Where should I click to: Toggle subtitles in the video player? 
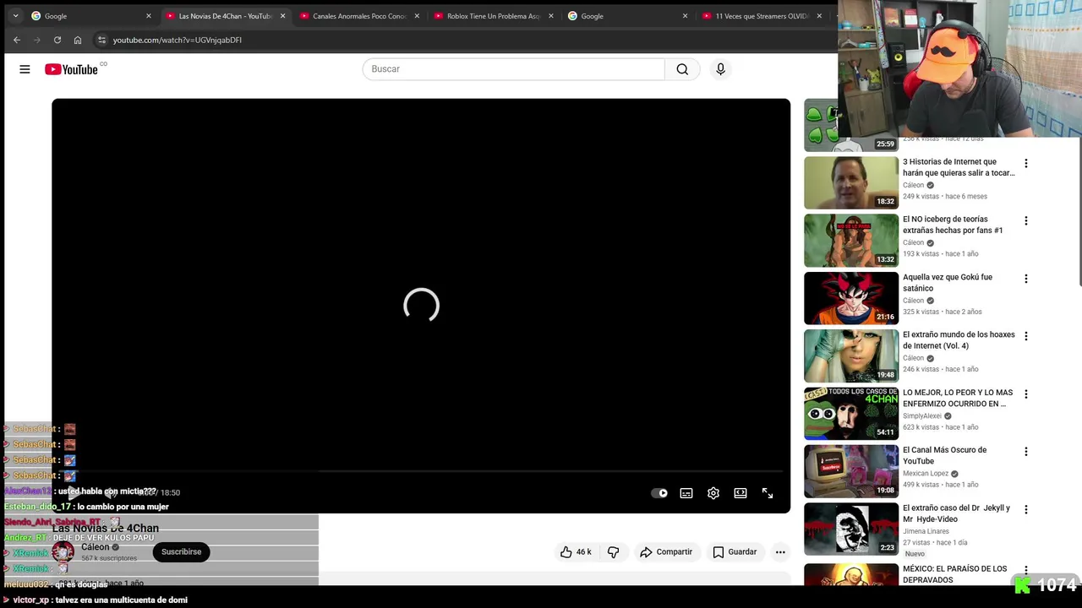point(686,493)
